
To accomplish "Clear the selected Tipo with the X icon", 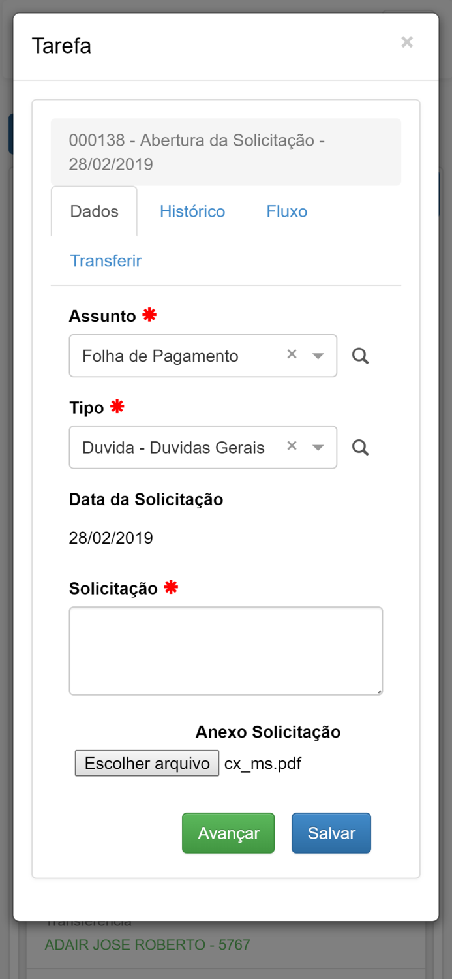I will click(x=291, y=444).
